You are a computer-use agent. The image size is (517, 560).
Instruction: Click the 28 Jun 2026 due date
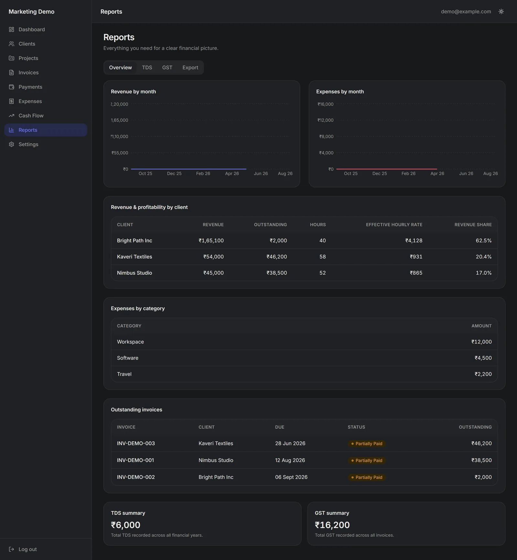[290, 443]
